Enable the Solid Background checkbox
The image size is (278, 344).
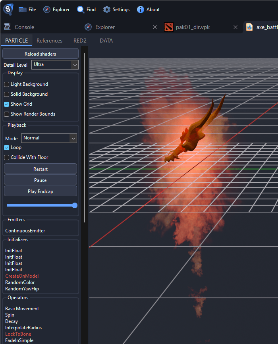(x=7, y=94)
